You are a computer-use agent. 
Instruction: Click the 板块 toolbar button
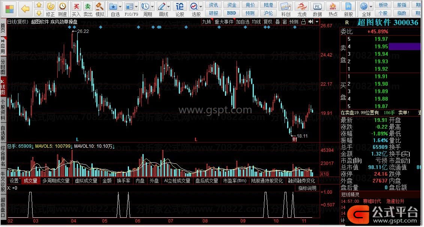pyautogui.click(x=384, y=5)
